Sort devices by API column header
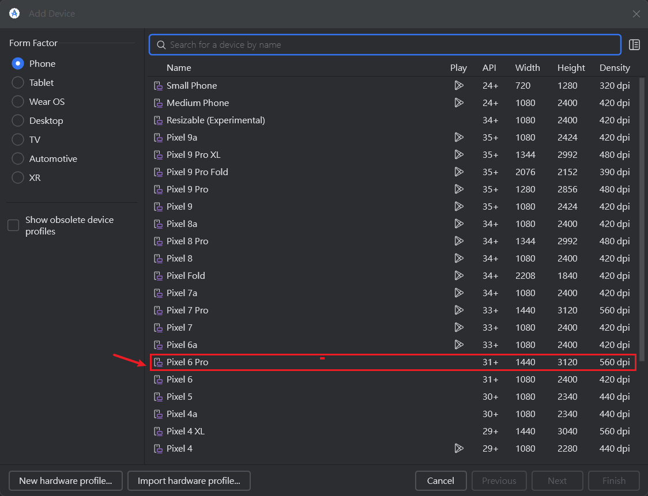The height and width of the screenshot is (496, 648). [x=489, y=68]
